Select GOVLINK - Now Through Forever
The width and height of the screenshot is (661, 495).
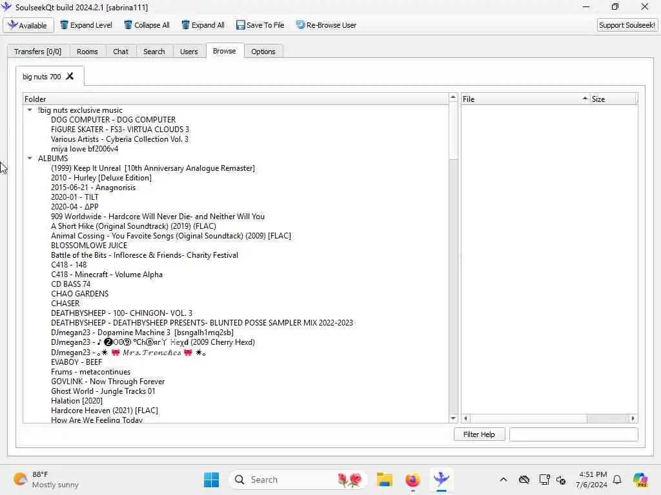pos(108,382)
